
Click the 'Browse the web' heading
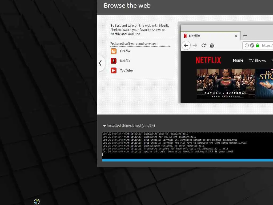(127, 6)
